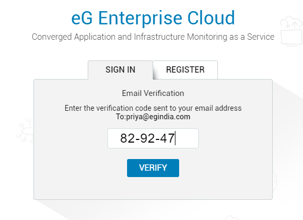Click the VERIFY button
Viewport: 303px width, 220px height.
pyautogui.click(x=153, y=168)
